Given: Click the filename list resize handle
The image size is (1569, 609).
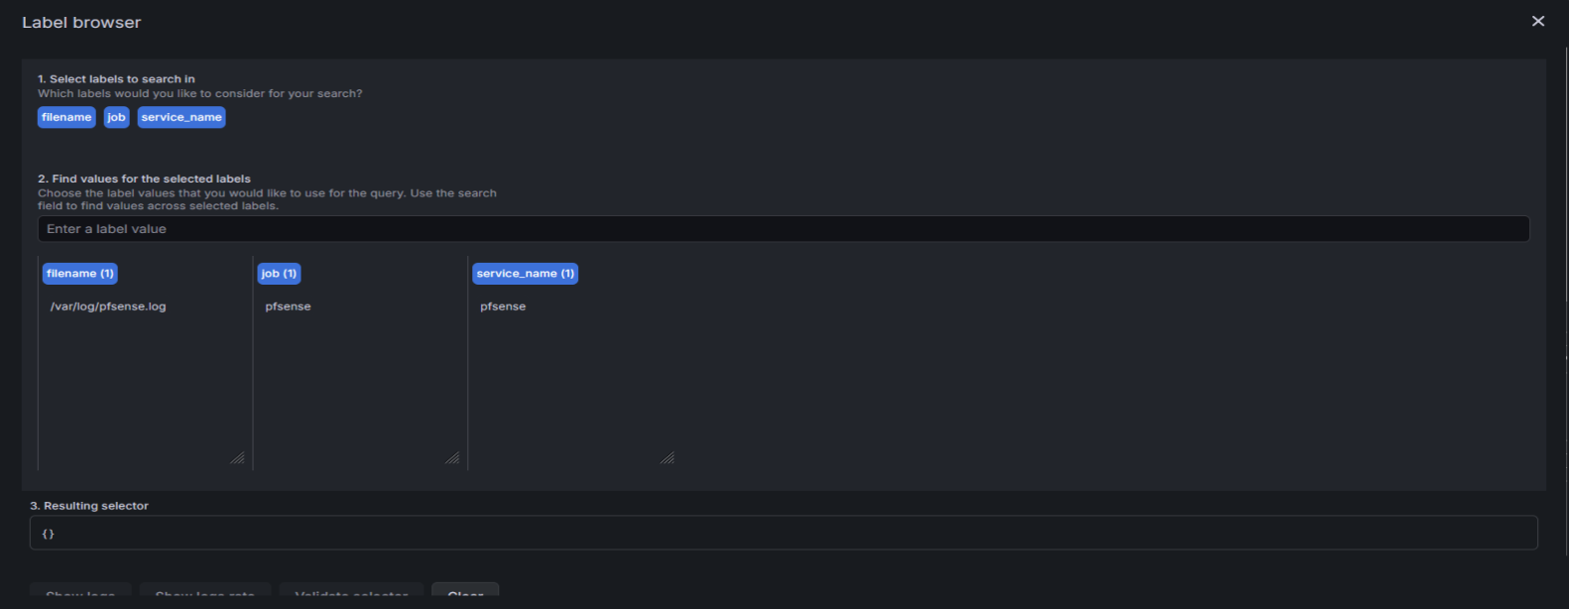Looking at the screenshot, I should [x=238, y=458].
